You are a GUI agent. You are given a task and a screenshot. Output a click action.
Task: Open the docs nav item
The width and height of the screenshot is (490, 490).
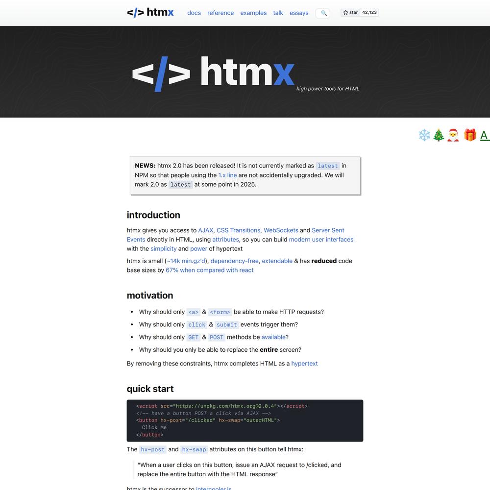[x=194, y=13]
